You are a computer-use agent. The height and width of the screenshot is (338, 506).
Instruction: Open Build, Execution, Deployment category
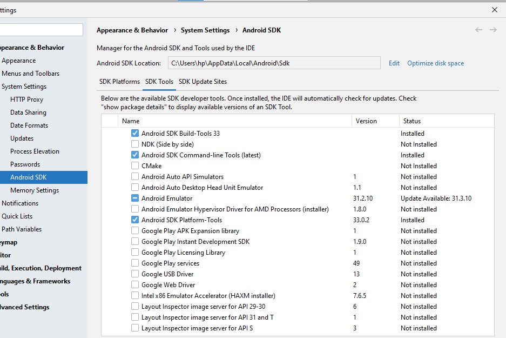41,268
